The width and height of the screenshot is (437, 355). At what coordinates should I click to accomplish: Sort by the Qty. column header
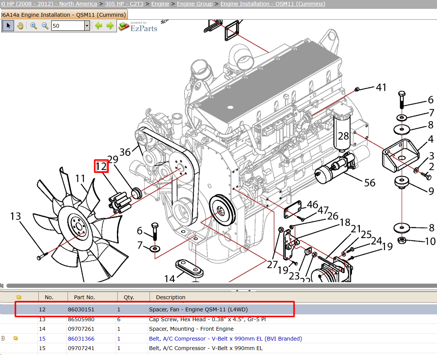click(x=129, y=297)
